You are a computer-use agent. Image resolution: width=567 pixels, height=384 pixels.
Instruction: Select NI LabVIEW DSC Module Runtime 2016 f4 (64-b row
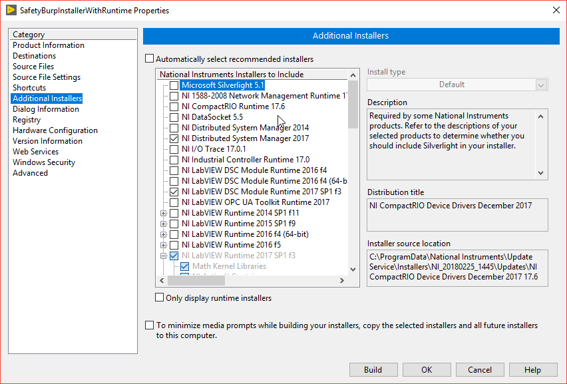[264, 181]
